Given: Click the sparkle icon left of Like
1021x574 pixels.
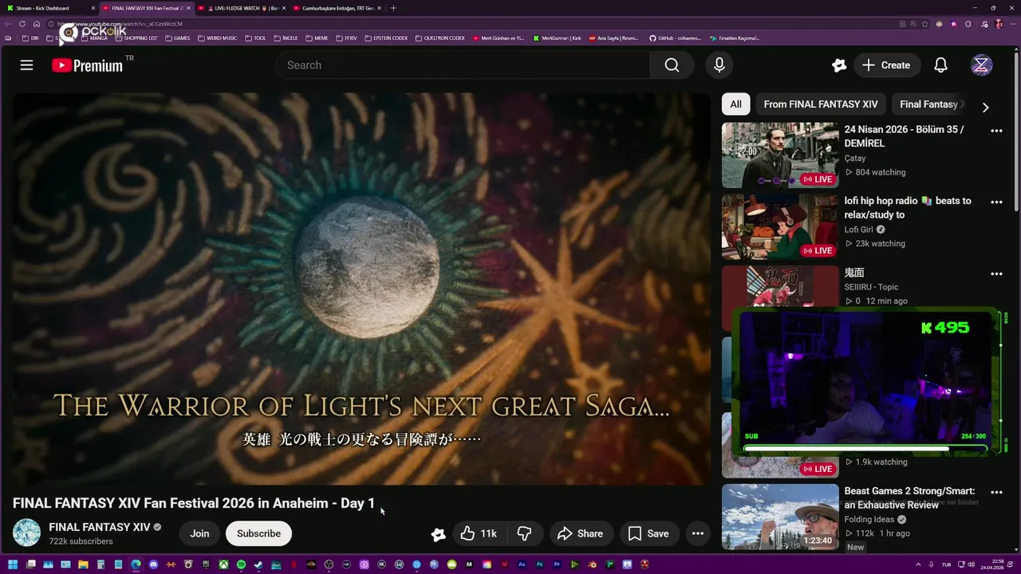Looking at the screenshot, I should (438, 534).
